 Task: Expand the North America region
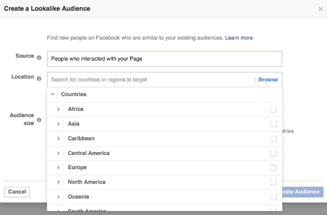(59, 182)
